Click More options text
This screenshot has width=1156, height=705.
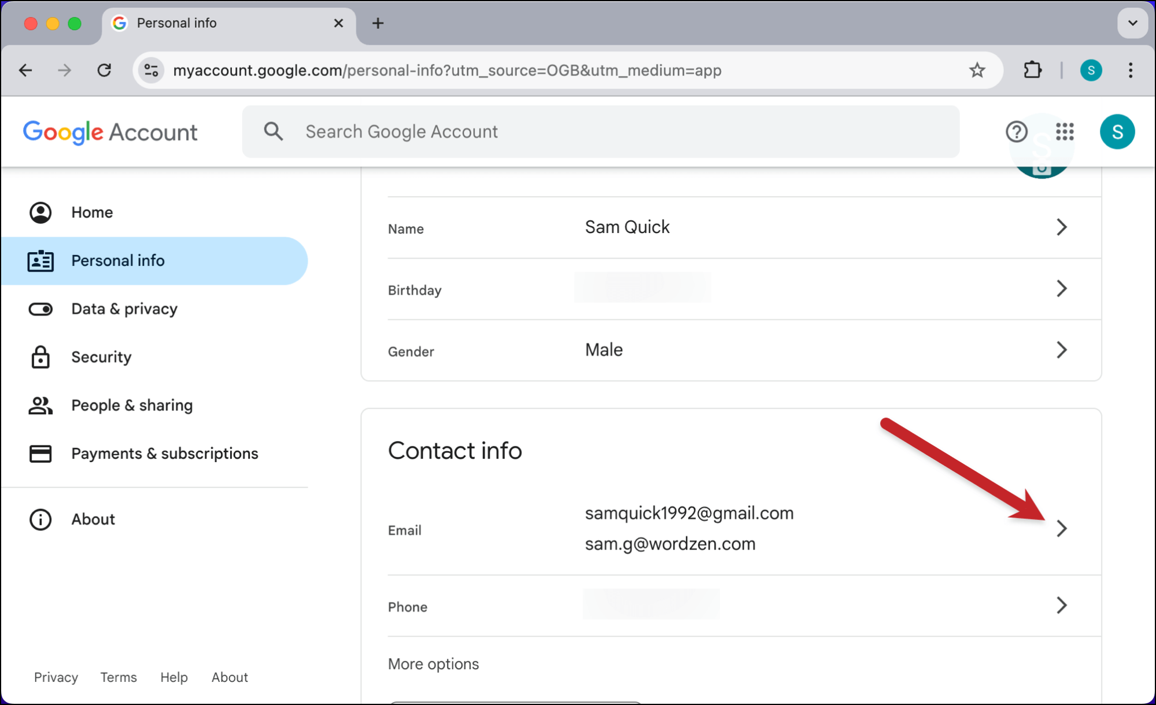(434, 664)
